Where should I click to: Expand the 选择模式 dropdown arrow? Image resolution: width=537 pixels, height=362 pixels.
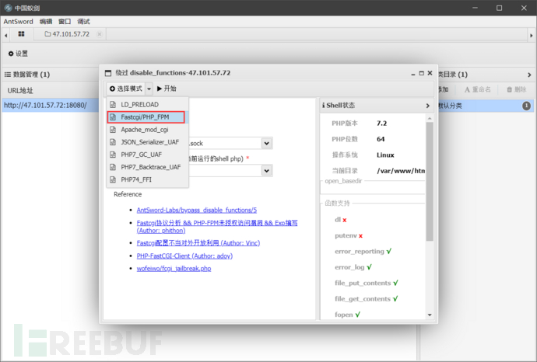pos(149,89)
